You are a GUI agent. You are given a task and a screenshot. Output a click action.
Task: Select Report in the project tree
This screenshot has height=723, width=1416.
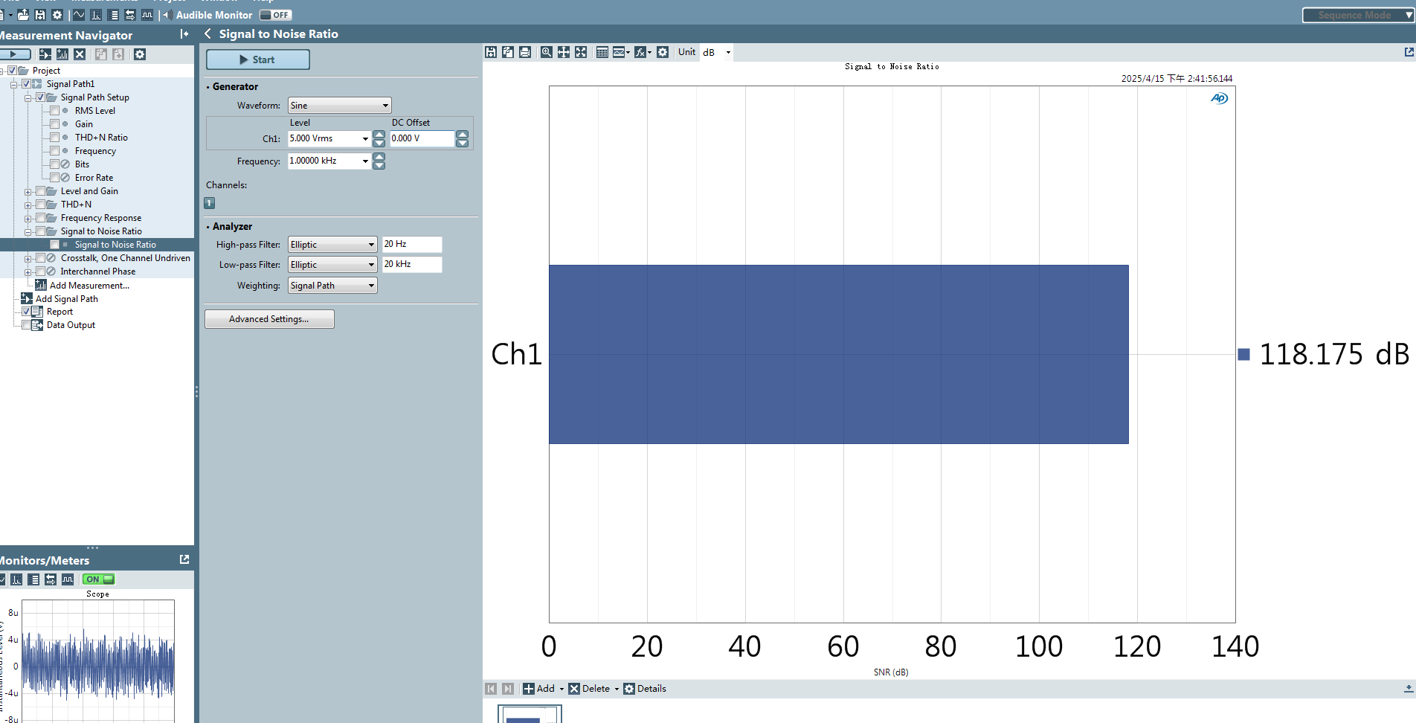point(59,312)
